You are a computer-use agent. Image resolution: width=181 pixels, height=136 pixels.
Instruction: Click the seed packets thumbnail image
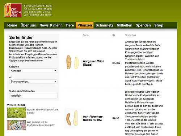pyautogui.click(x=17, y=125)
